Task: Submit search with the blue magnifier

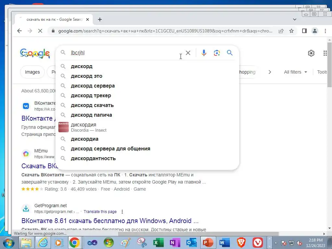Action: pos(230,53)
